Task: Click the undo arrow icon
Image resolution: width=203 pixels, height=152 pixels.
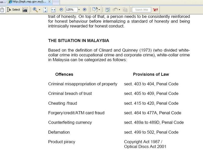Action: coord(115,10)
